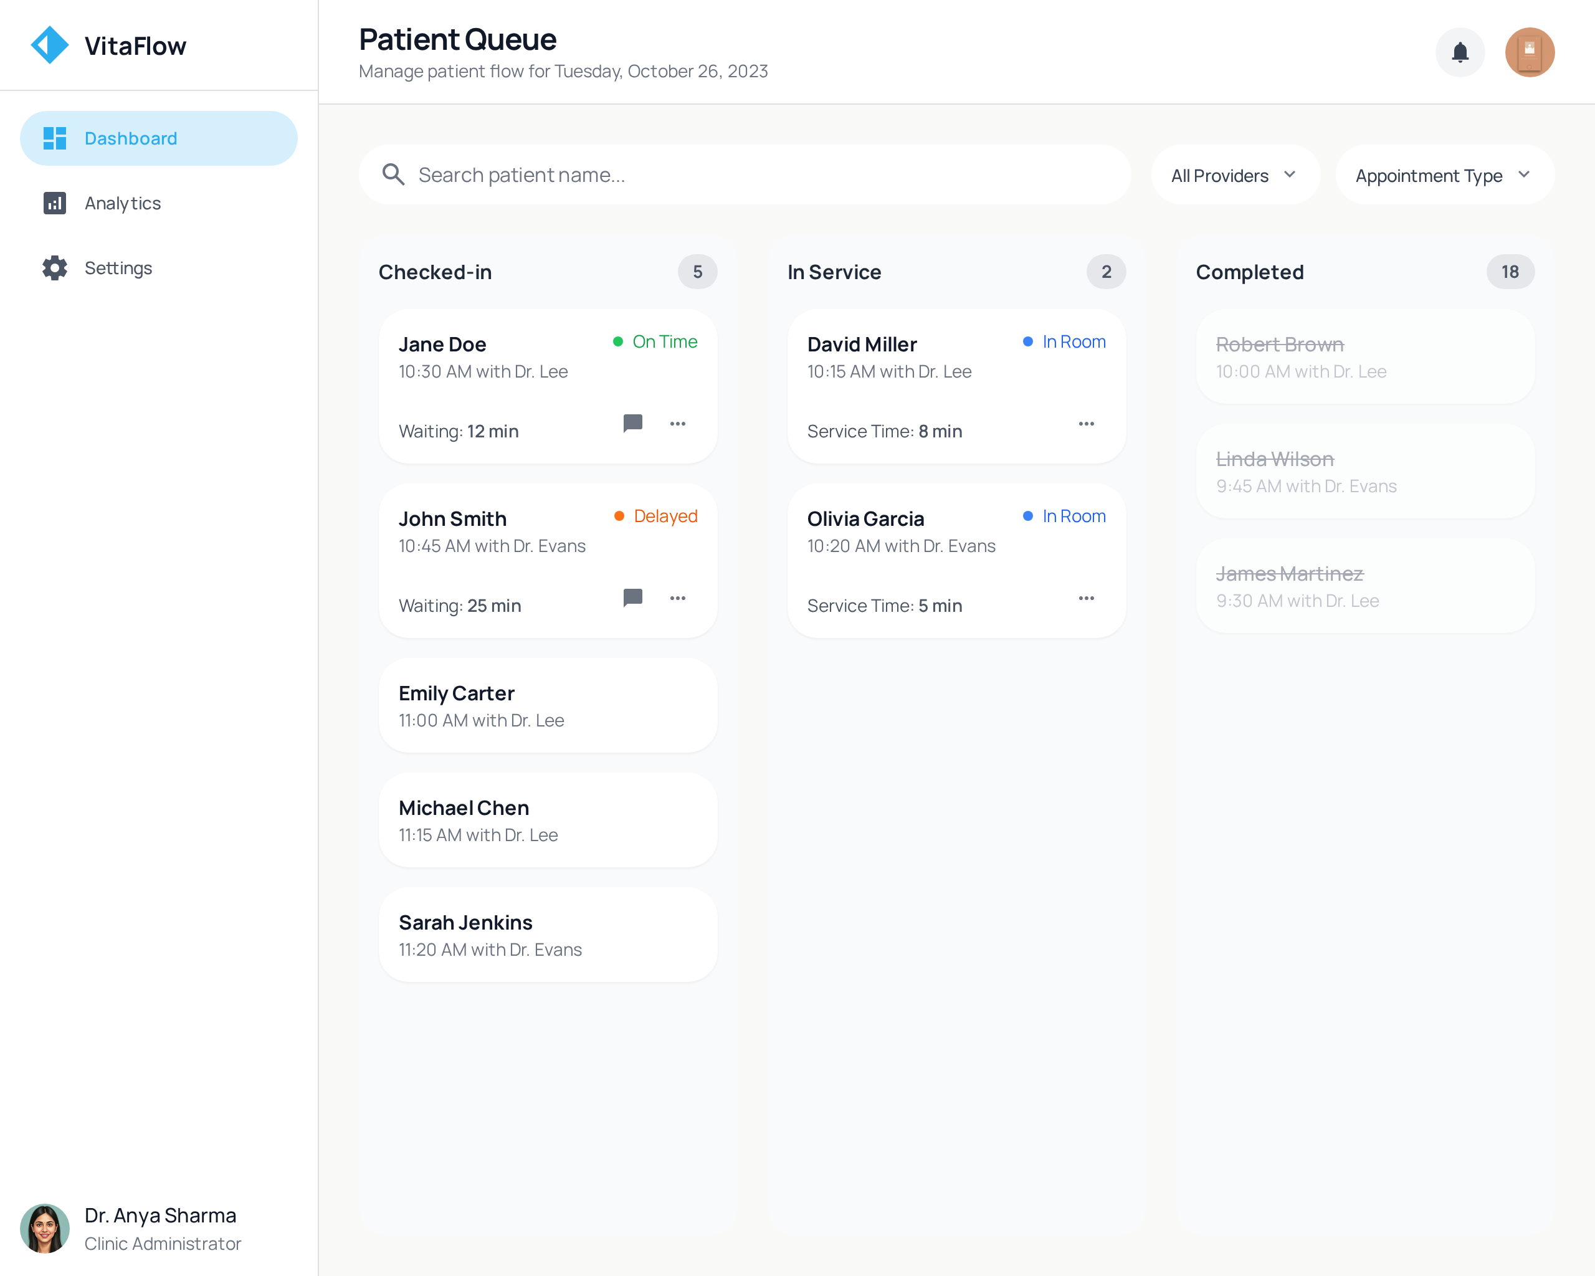Open the message icon on John Smith's card
Screen dimensions: 1595x1276
632,598
